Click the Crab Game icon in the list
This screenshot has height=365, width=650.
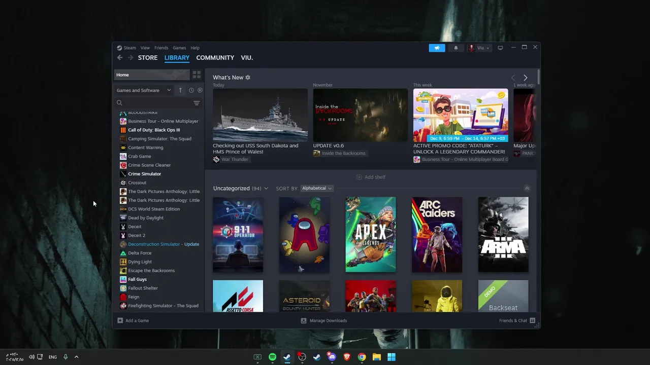coord(123,156)
